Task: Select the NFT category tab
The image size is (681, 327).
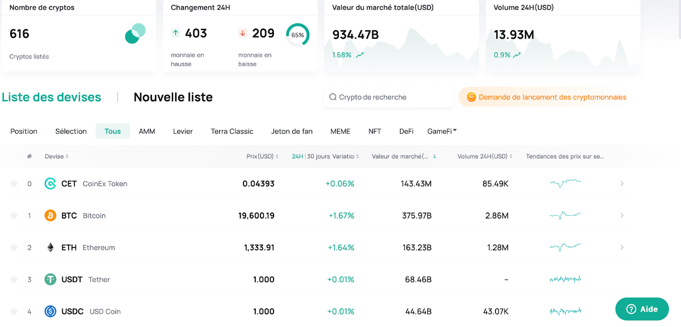Action: tap(375, 131)
